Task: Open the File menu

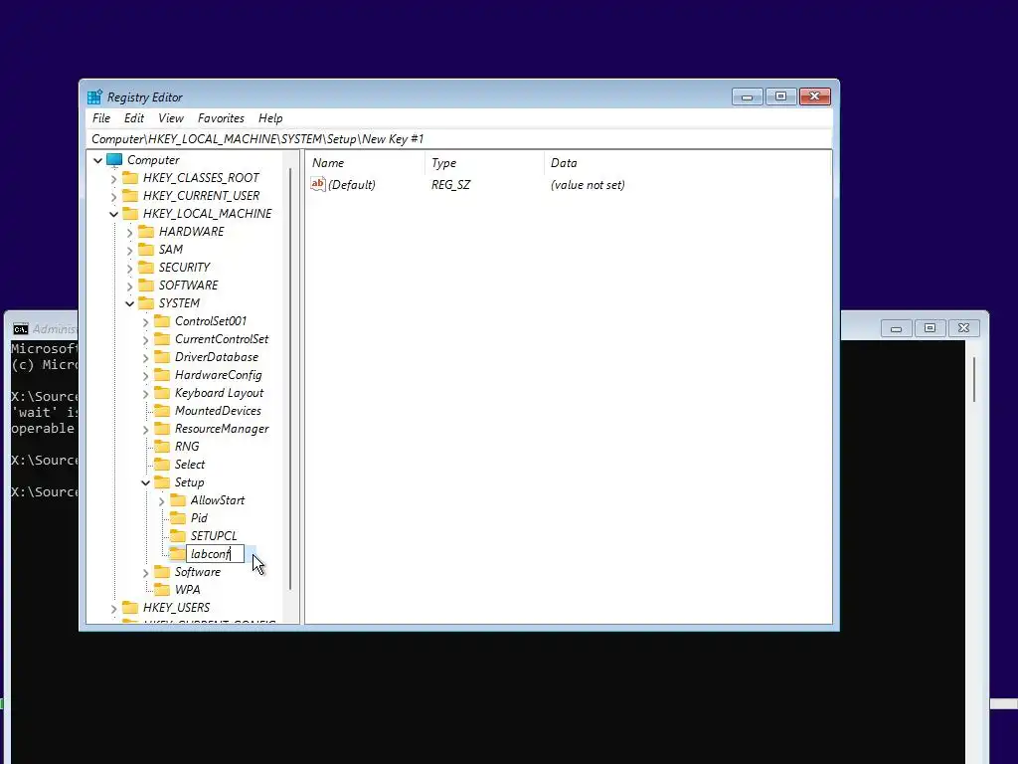Action: coord(101,118)
